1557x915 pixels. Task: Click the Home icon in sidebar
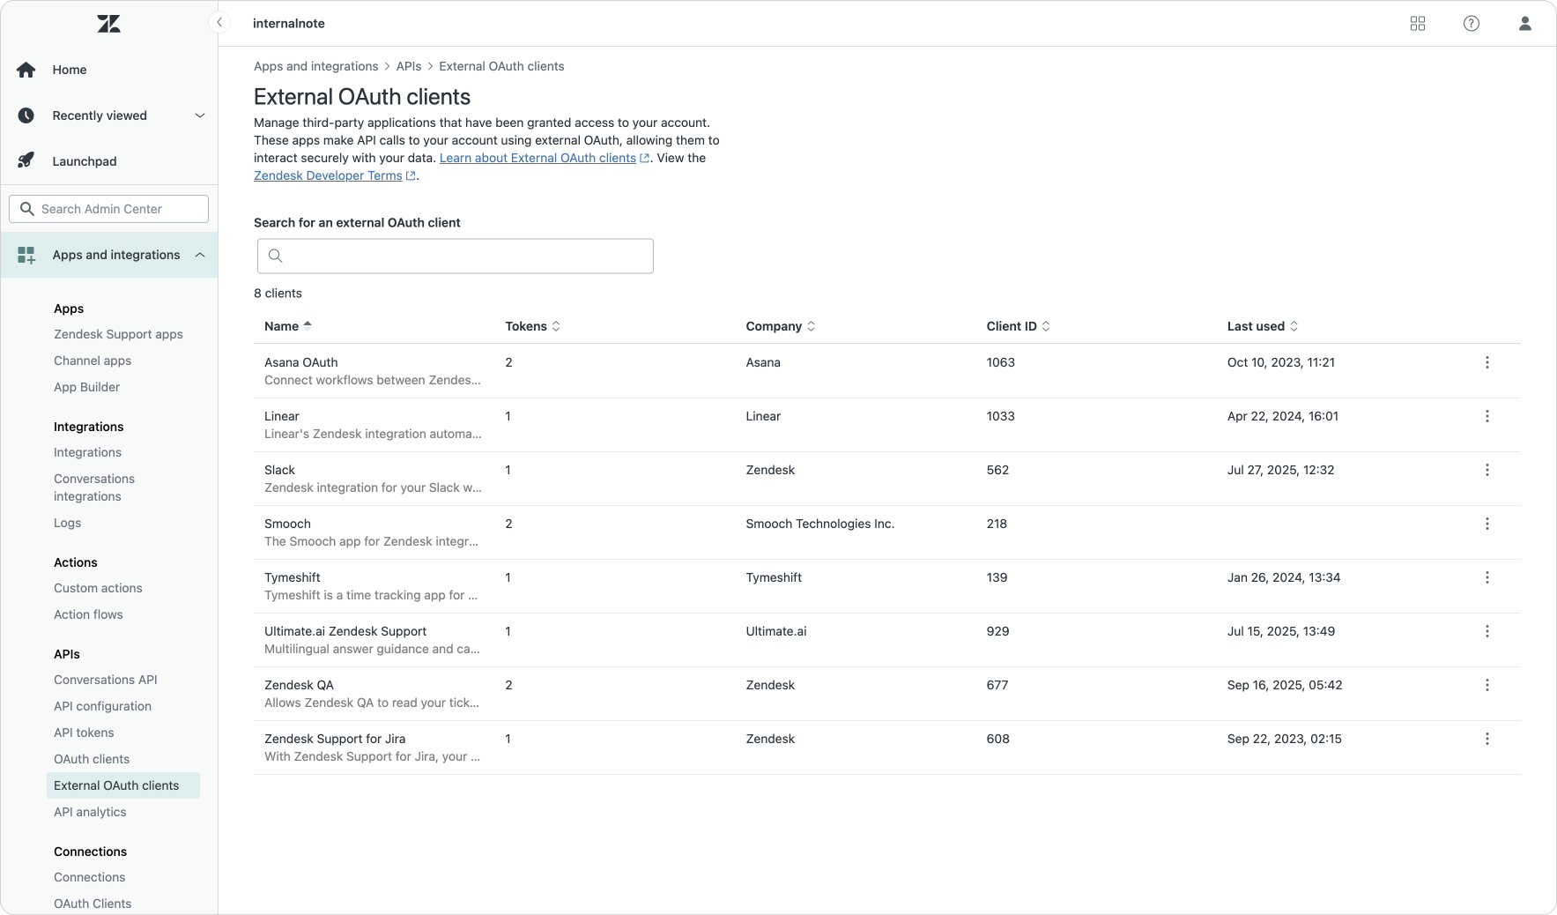pos(26,70)
